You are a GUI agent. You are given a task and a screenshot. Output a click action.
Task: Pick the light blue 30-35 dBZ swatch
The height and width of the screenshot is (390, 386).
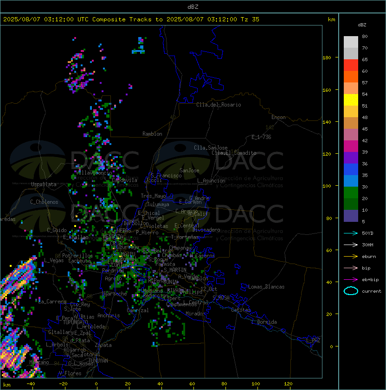[x=351, y=181]
